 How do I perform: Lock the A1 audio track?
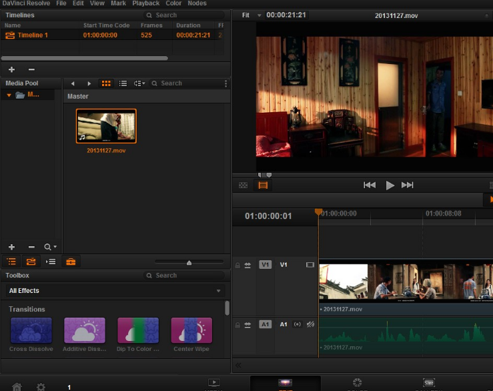[237, 325]
